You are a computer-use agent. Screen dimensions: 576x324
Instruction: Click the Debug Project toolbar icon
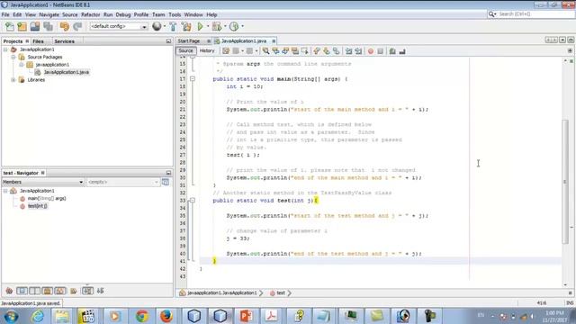click(x=217, y=26)
